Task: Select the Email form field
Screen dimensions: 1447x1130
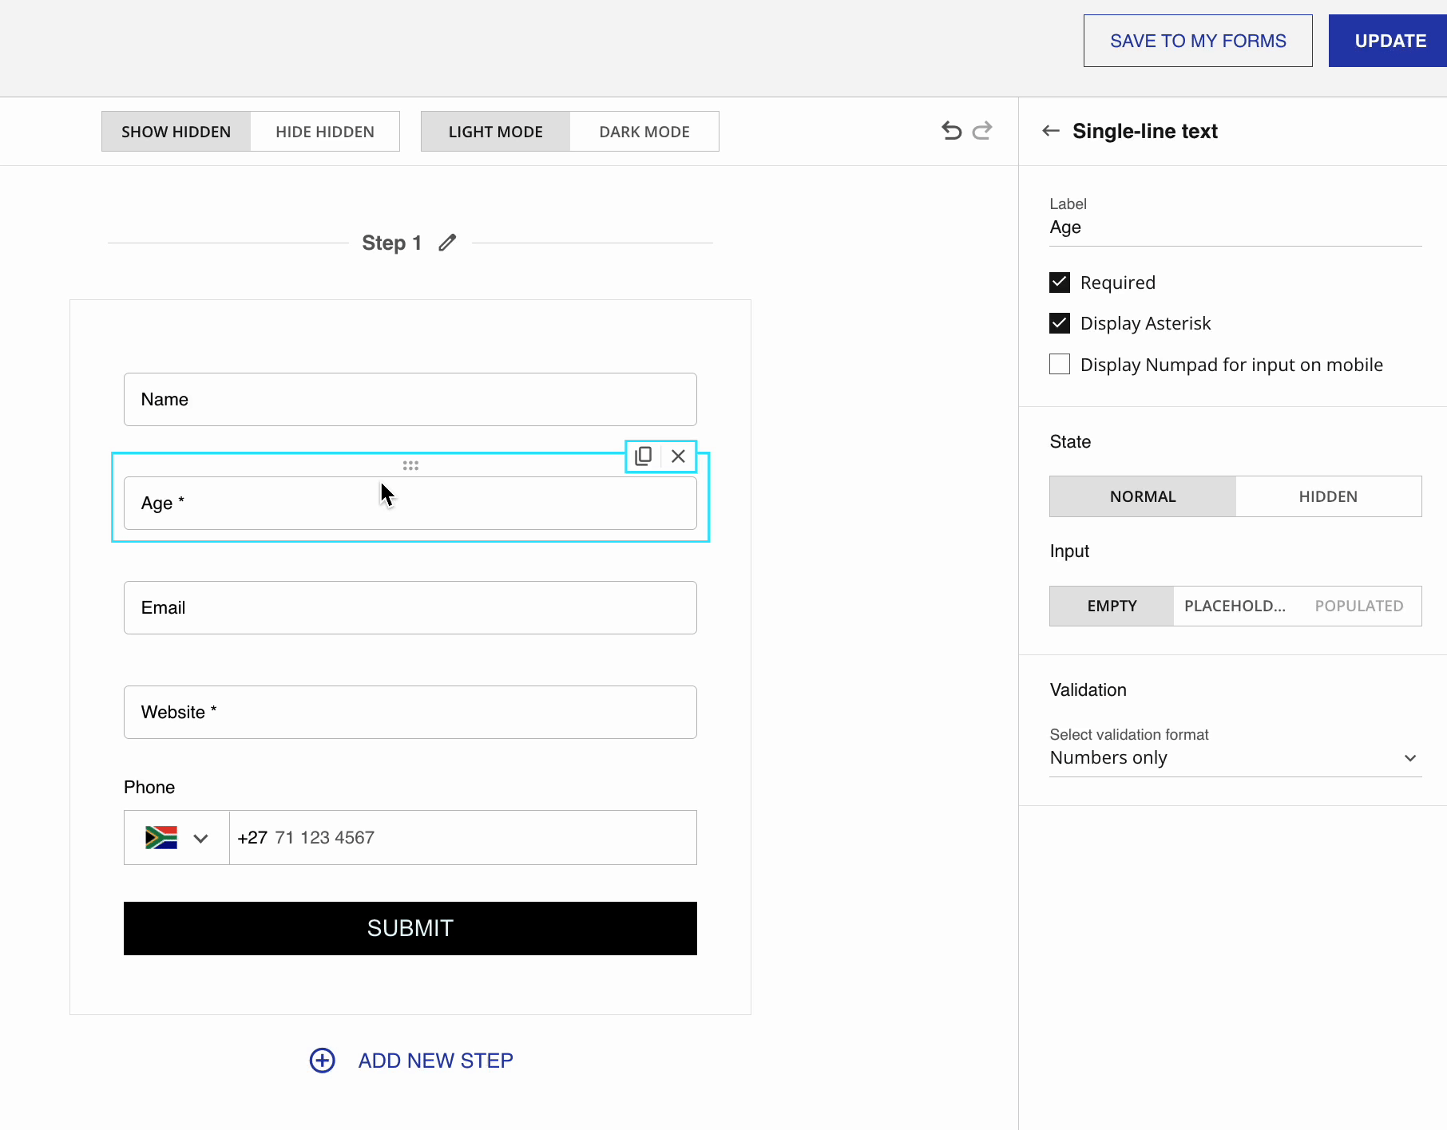Action: 410,607
